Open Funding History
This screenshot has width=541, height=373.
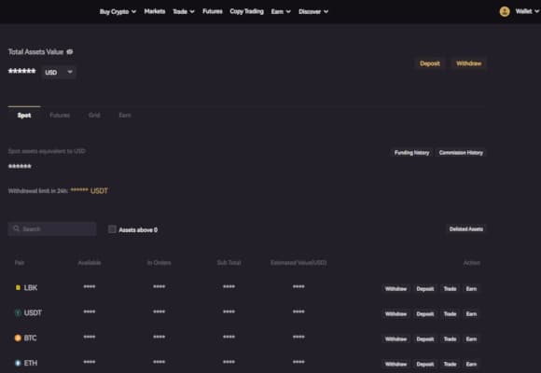click(x=411, y=153)
